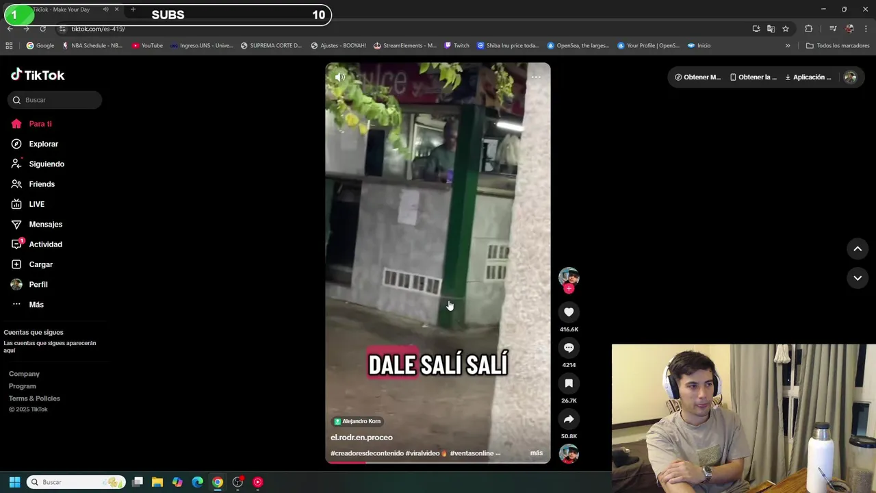Click the Obtener la... button

tap(753, 77)
